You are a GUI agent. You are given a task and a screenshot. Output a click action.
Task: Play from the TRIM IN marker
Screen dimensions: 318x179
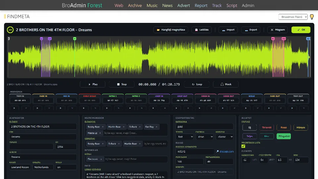(x=14, y=108)
